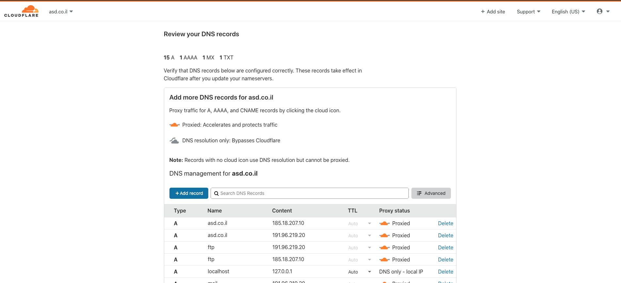Toggle proxy cloud for asd.co.il 191.96.219.20
Image resolution: width=621 pixels, height=283 pixels.
tap(384, 235)
